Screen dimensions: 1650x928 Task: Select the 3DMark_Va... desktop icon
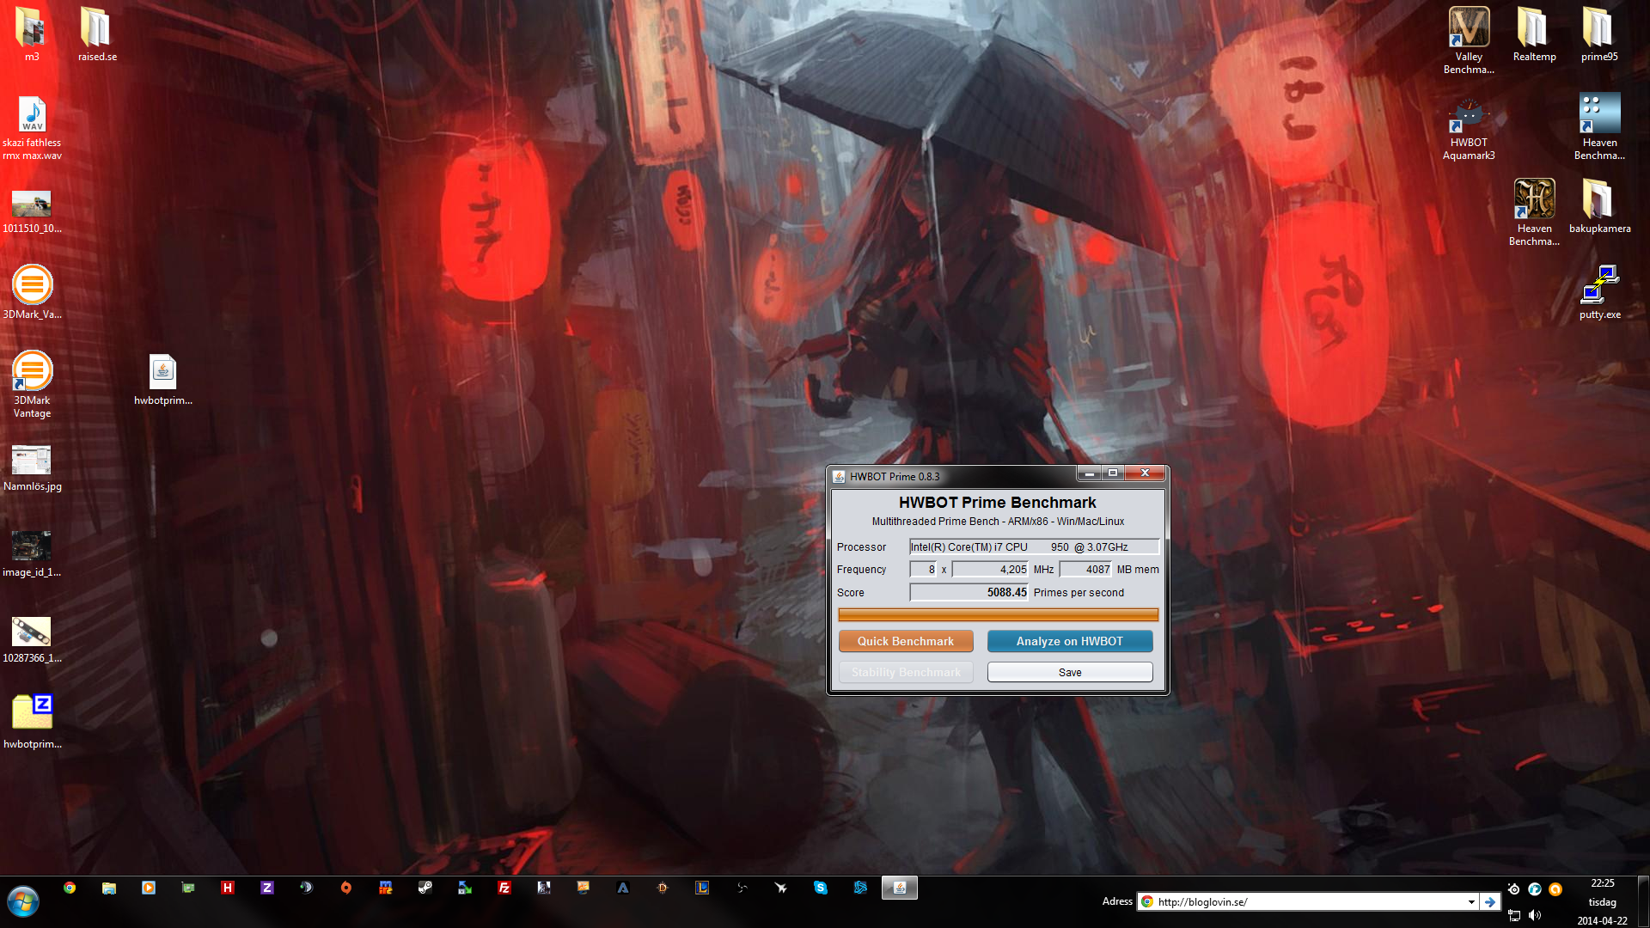(32, 292)
